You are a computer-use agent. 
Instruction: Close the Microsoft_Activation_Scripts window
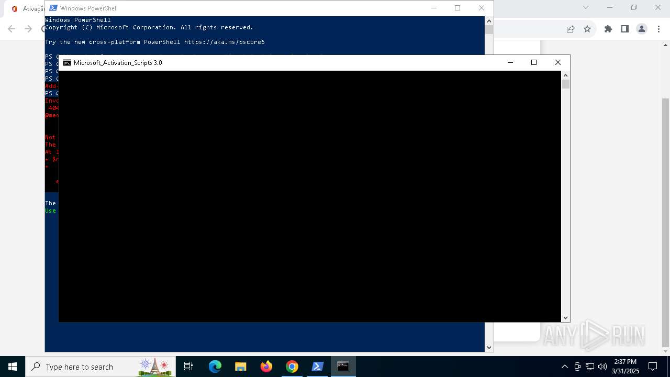tap(558, 62)
